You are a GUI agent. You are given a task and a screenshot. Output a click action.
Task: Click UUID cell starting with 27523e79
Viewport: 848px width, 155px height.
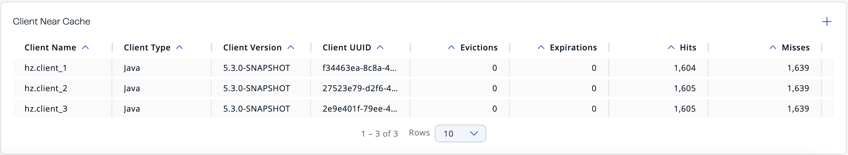360,88
